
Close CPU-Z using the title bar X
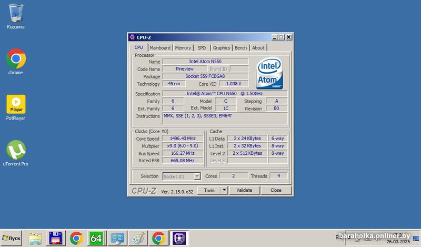coord(288,37)
